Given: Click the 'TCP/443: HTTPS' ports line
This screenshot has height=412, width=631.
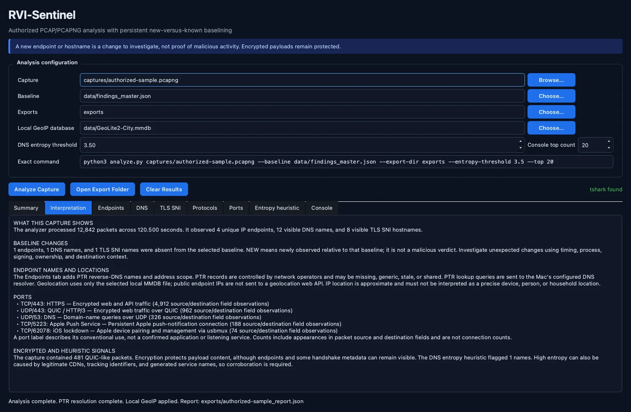Looking at the screenshot, I should (143, 304).
